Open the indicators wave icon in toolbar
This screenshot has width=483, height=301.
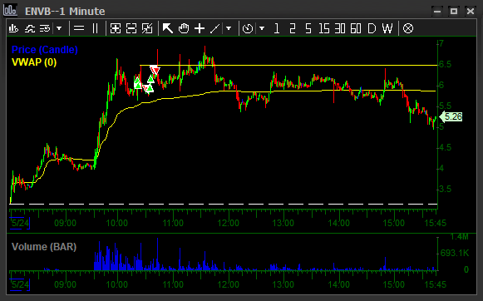30,28
